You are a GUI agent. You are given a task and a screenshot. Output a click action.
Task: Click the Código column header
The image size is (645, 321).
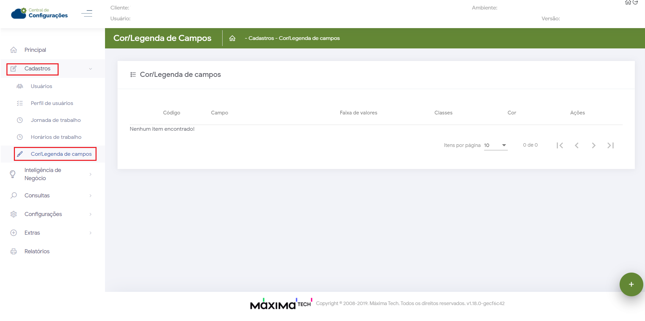pos(171,113)
